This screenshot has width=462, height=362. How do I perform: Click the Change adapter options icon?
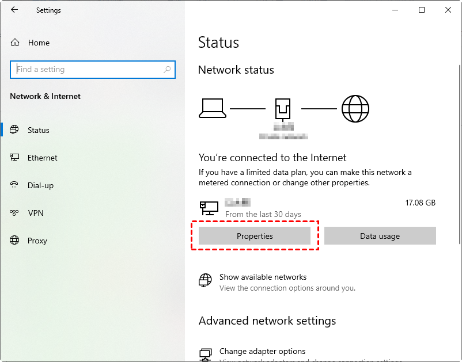coord(205,354)
